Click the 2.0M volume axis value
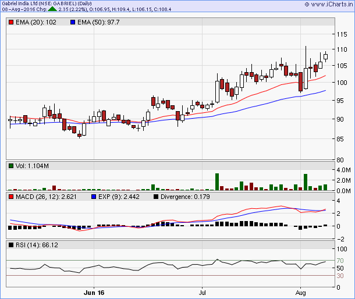 (344, 180)
